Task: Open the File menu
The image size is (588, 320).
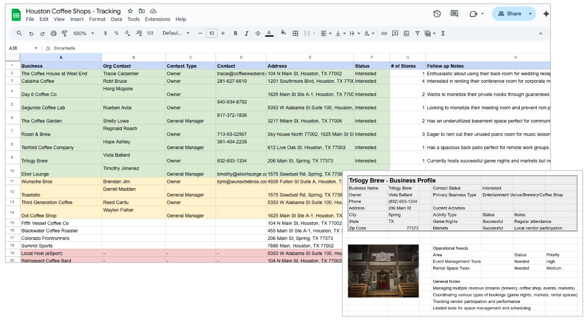Action: pyautogui.click(x=30, y=19)
